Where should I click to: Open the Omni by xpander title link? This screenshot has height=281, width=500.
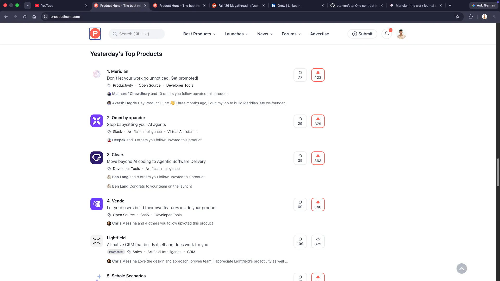tap(126, 118)
